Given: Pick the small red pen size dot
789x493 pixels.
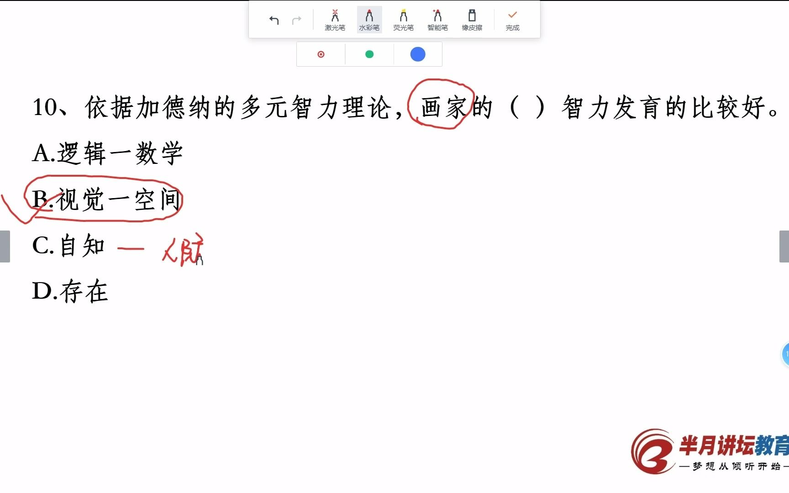Looking at the screenshot, I should coord(321,54).
